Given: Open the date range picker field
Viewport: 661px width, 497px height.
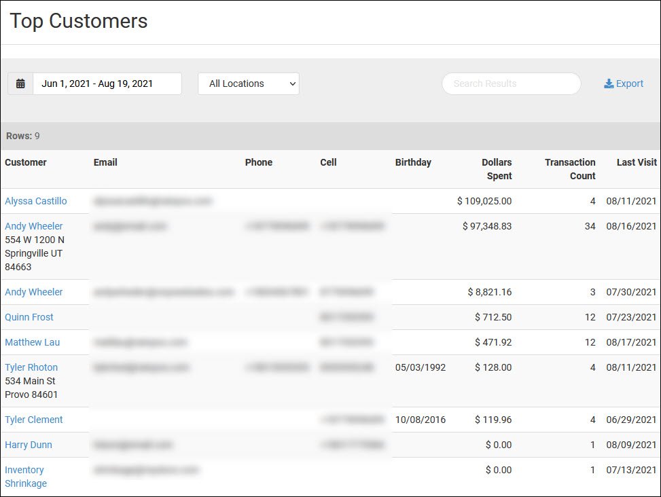Looking at the screenshot, I should (x=107, y=84).
